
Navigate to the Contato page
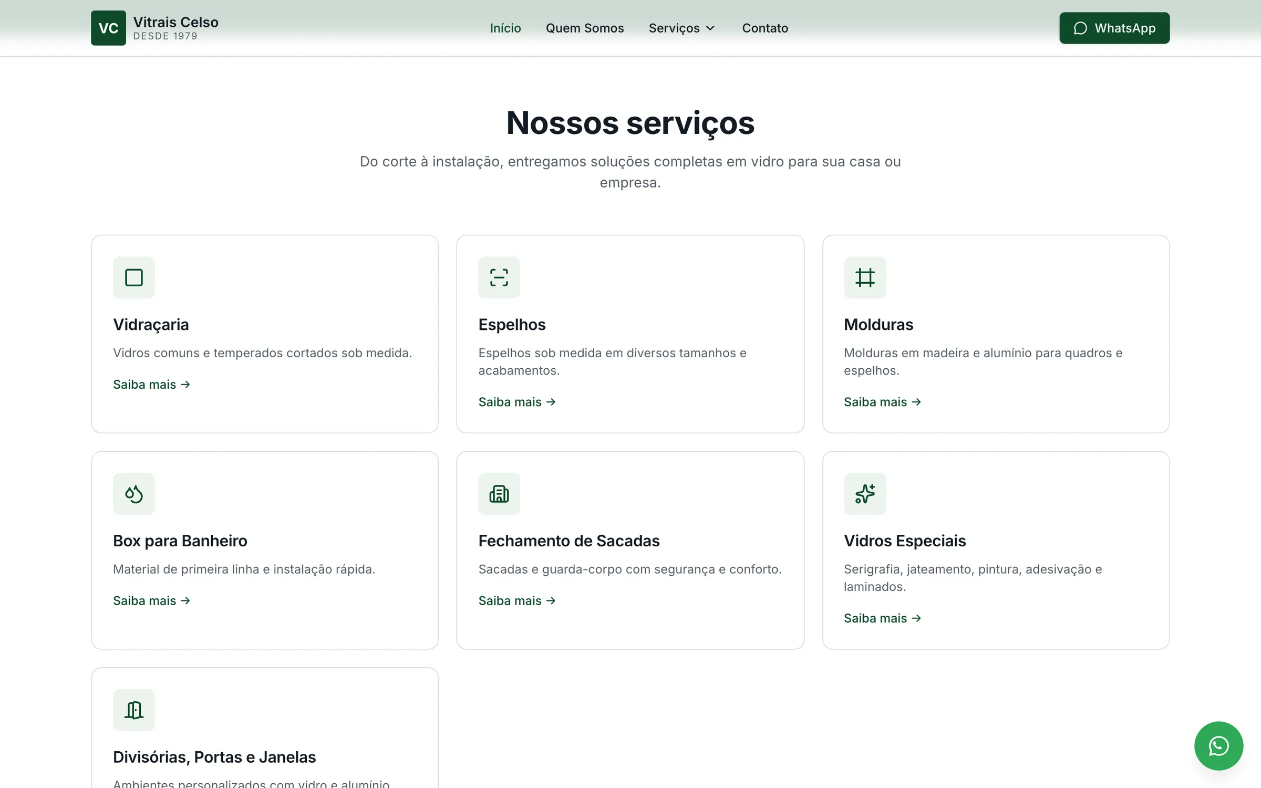pos(765,28)
